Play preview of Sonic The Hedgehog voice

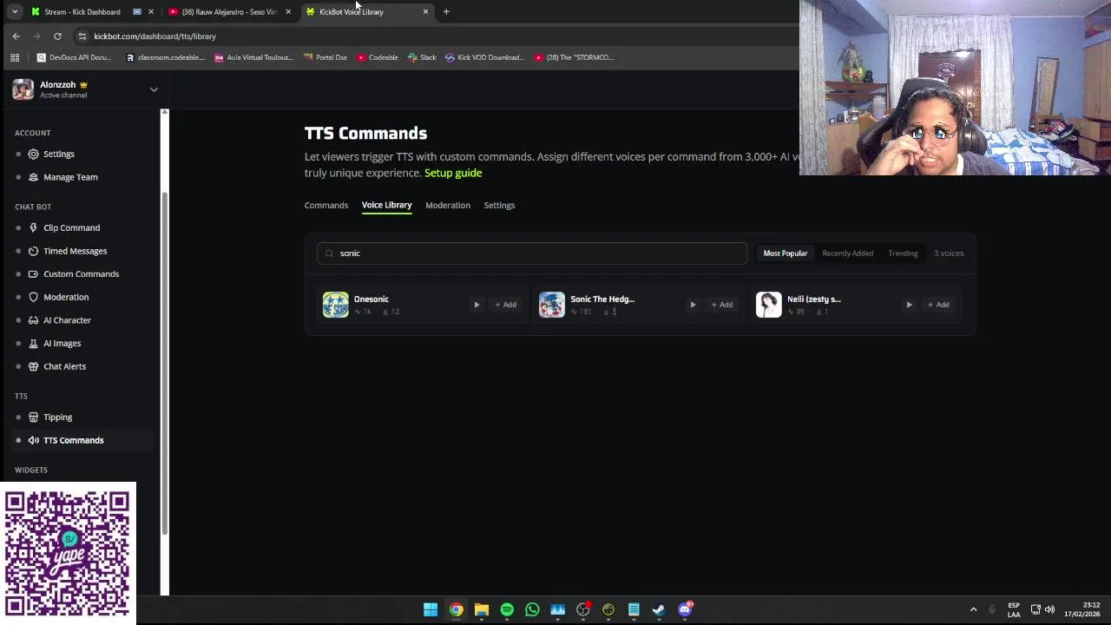click(x=693, y=305)
